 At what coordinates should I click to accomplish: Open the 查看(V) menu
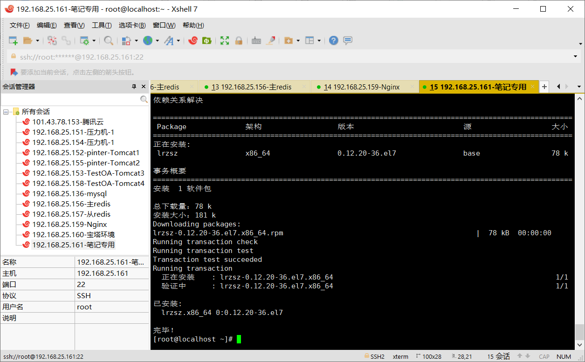point(74,25)
